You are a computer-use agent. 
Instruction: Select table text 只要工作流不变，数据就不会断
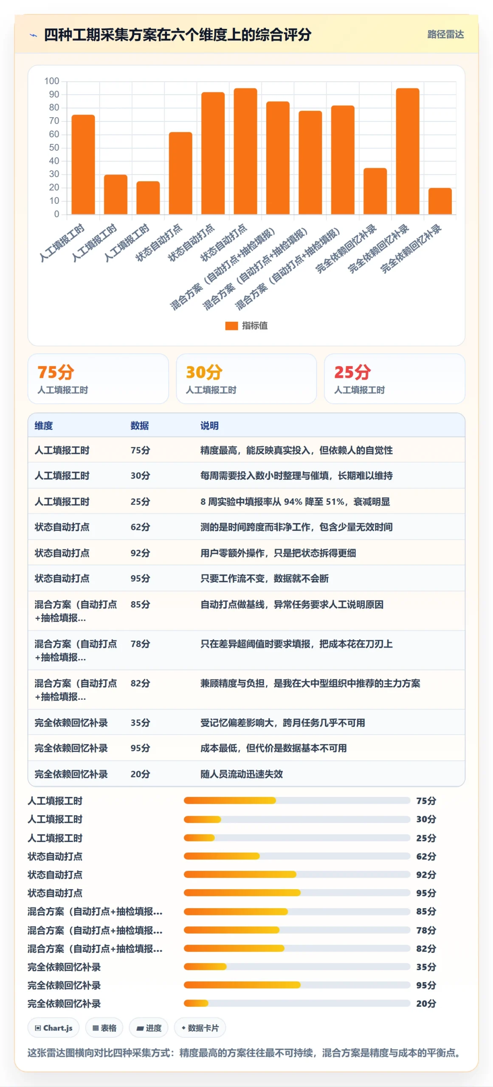[265, 578]
